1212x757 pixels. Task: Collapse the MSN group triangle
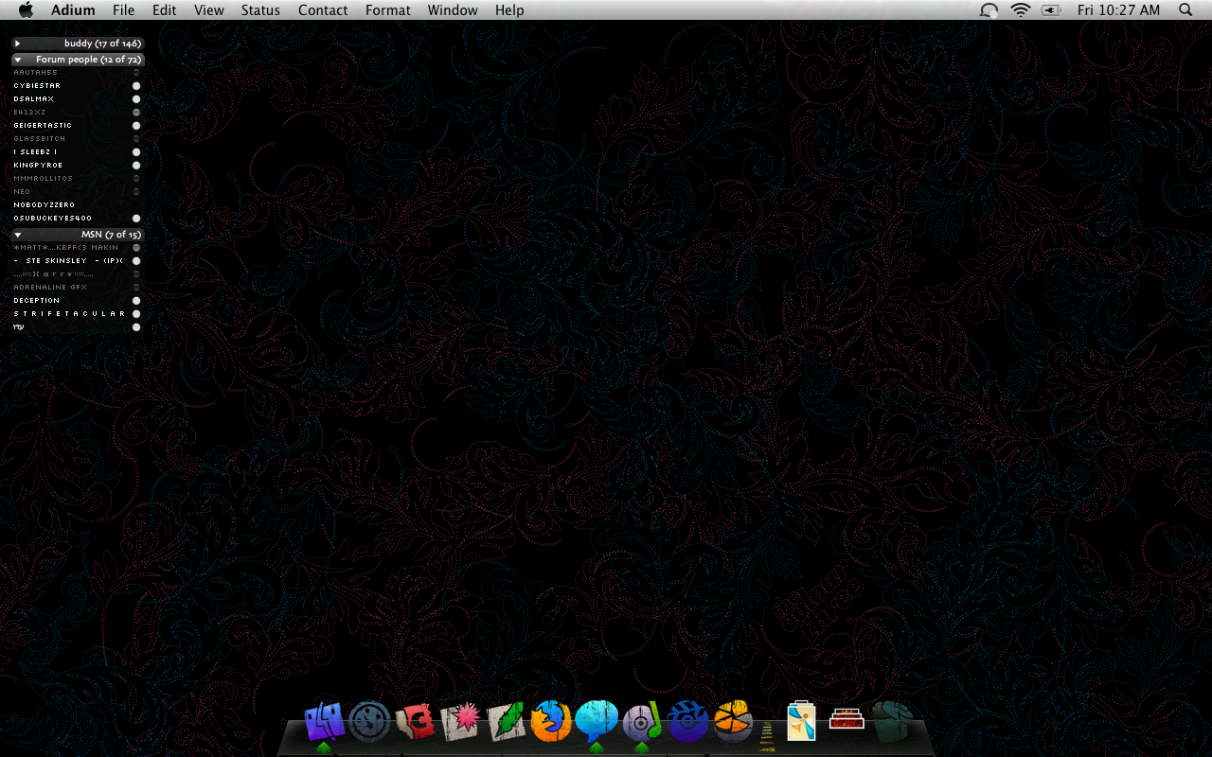17,235
